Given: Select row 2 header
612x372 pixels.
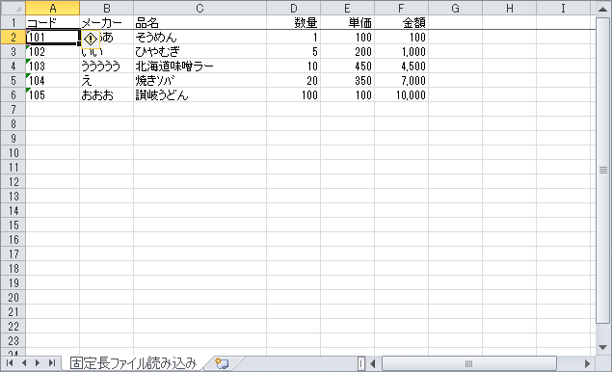Looking at the screenshot, I should point(13,37).
